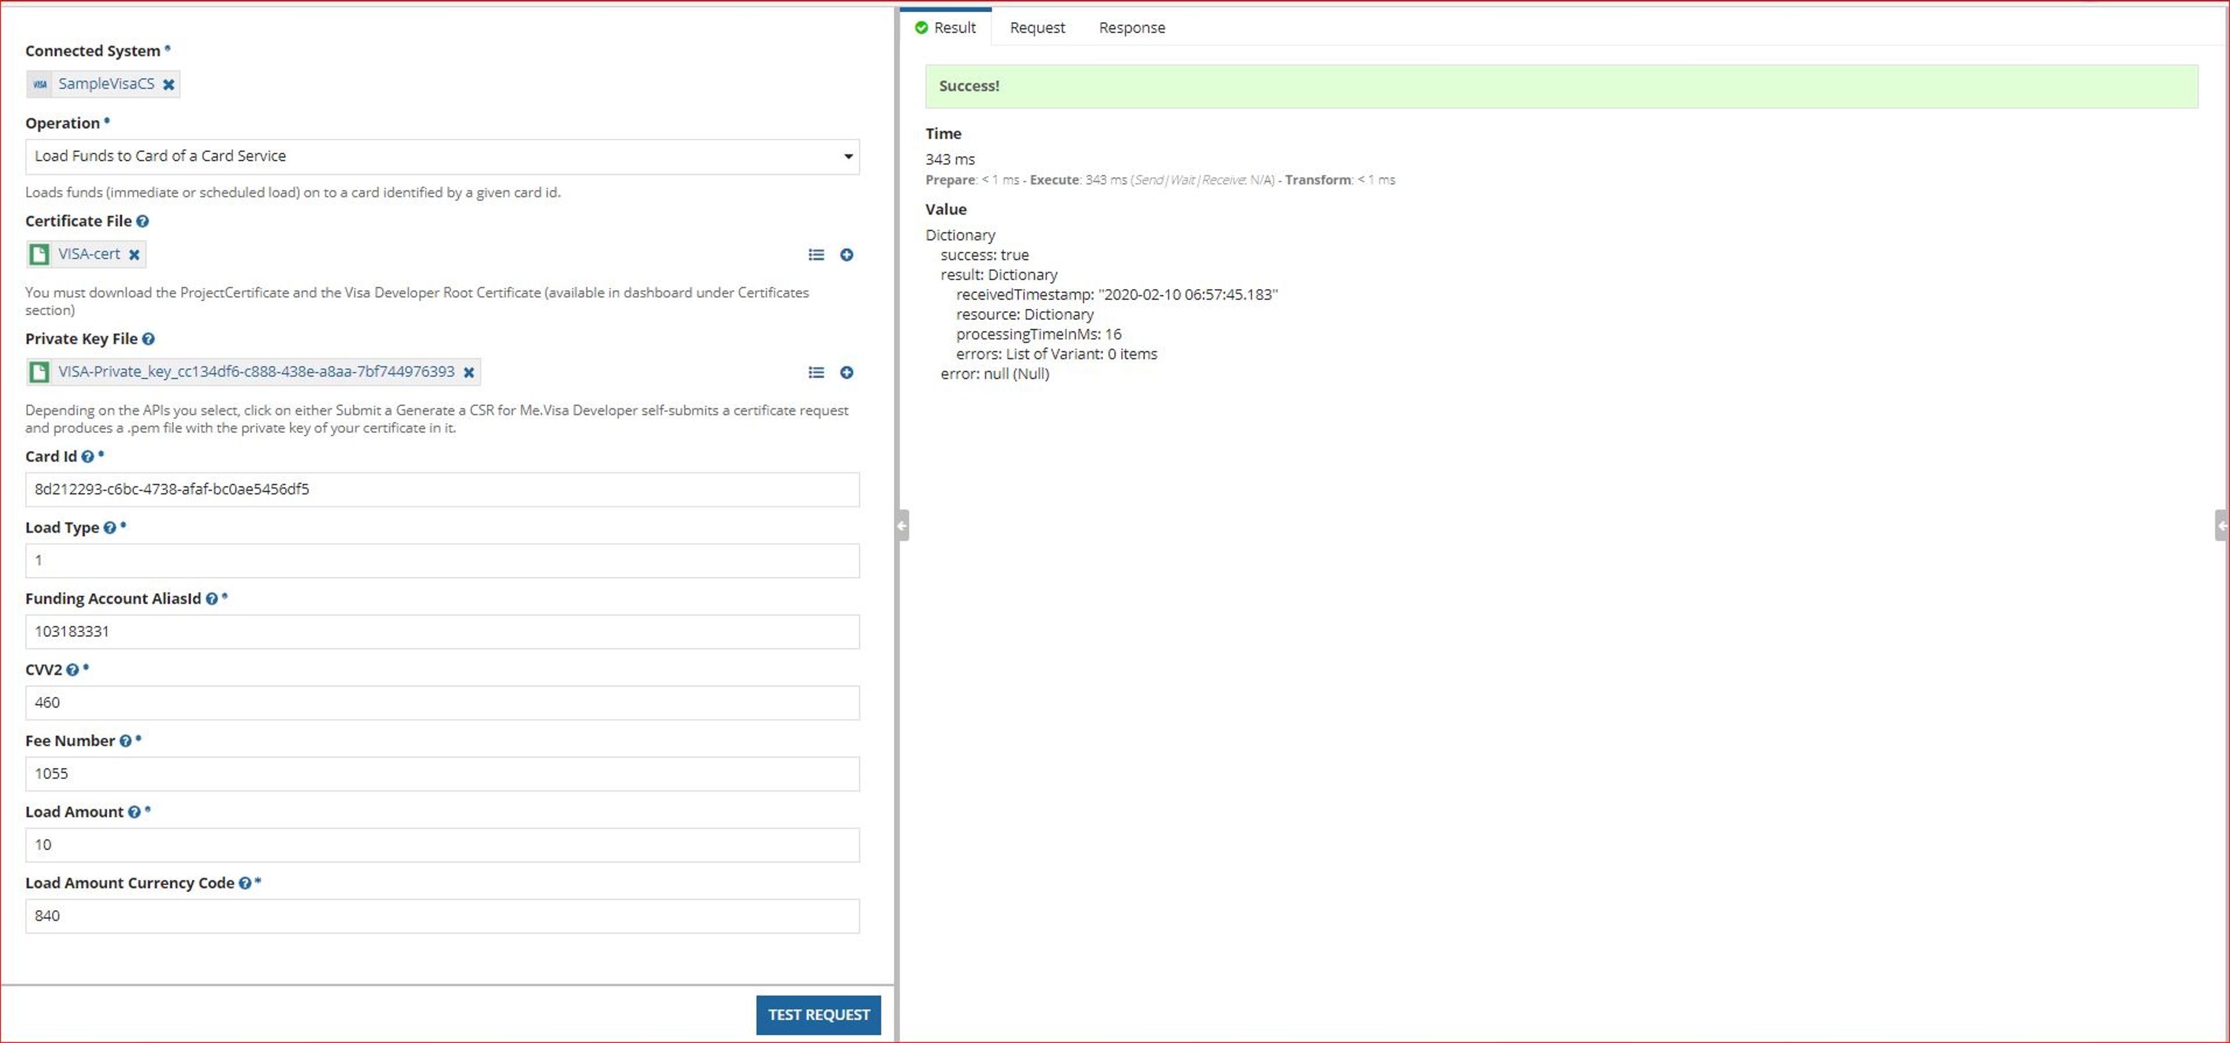2230x1043 pixels.
Task: Click the TEST REQUEST button
Action: [818, 1015]
